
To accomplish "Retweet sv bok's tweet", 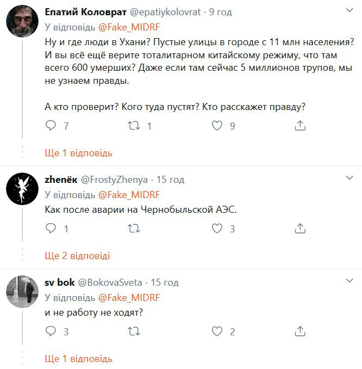I will tap(132, 331).
